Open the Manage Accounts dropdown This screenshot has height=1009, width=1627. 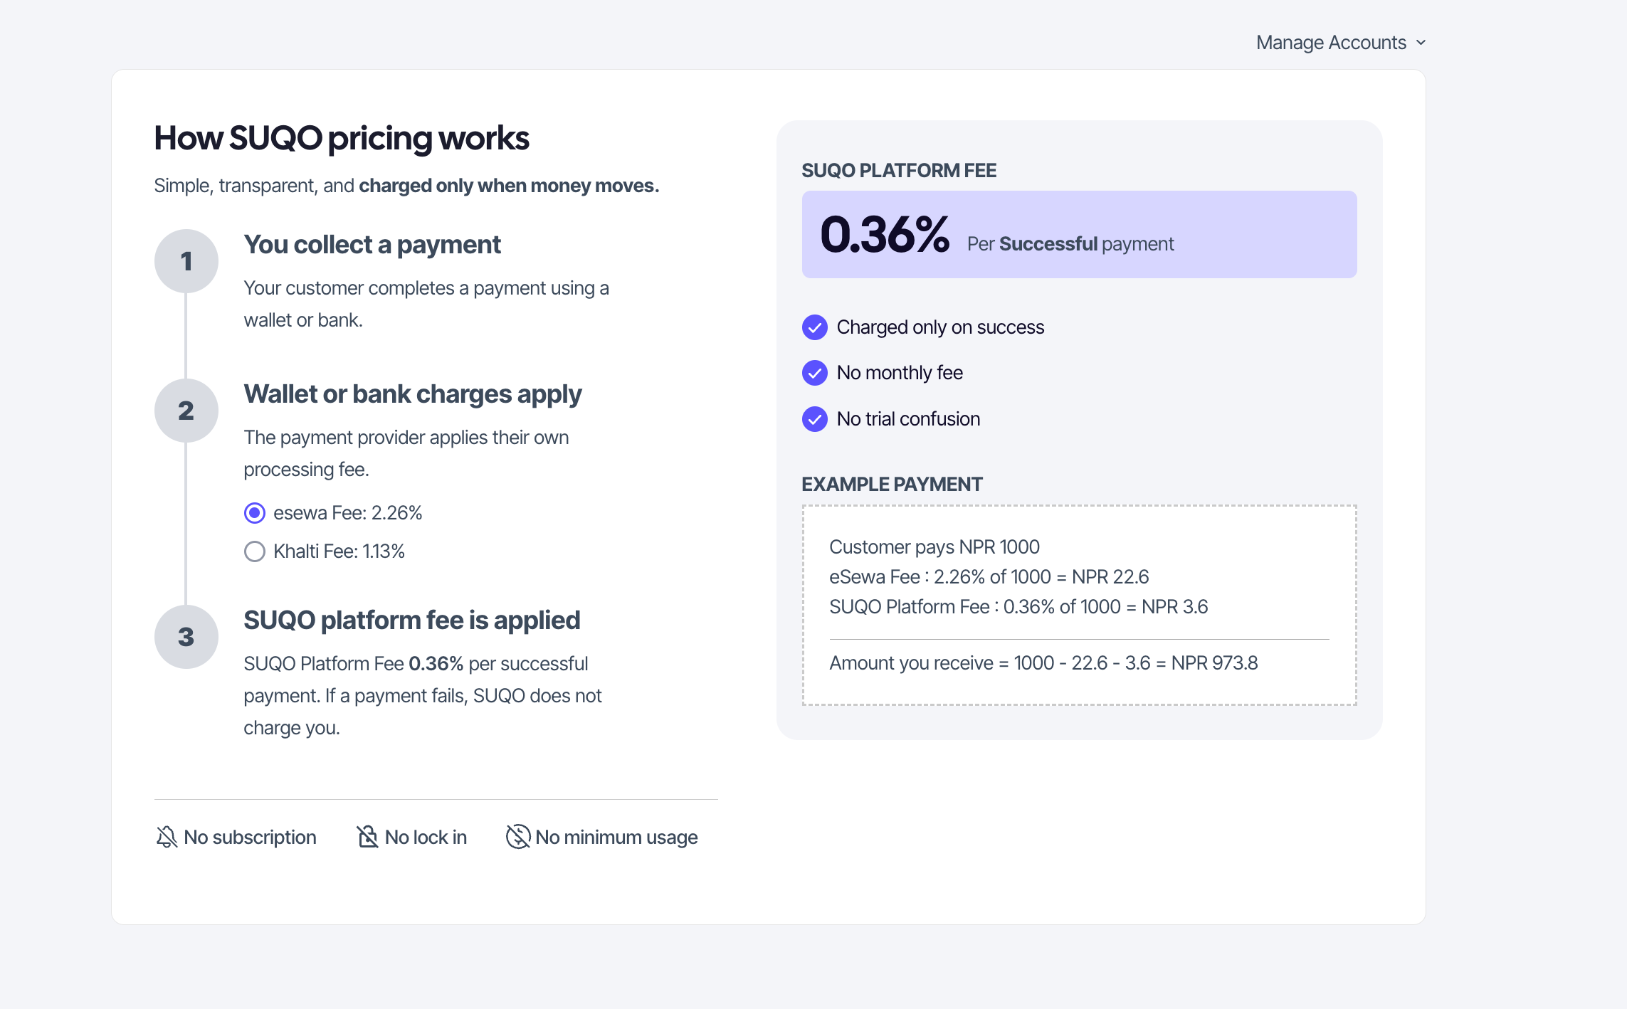1341,43
